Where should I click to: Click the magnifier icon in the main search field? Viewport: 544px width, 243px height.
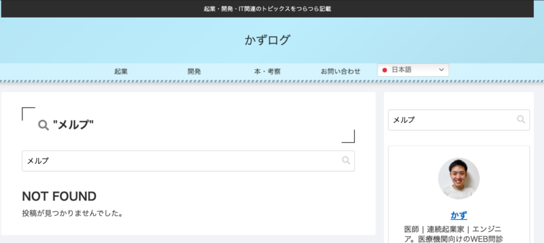[346, 160]
